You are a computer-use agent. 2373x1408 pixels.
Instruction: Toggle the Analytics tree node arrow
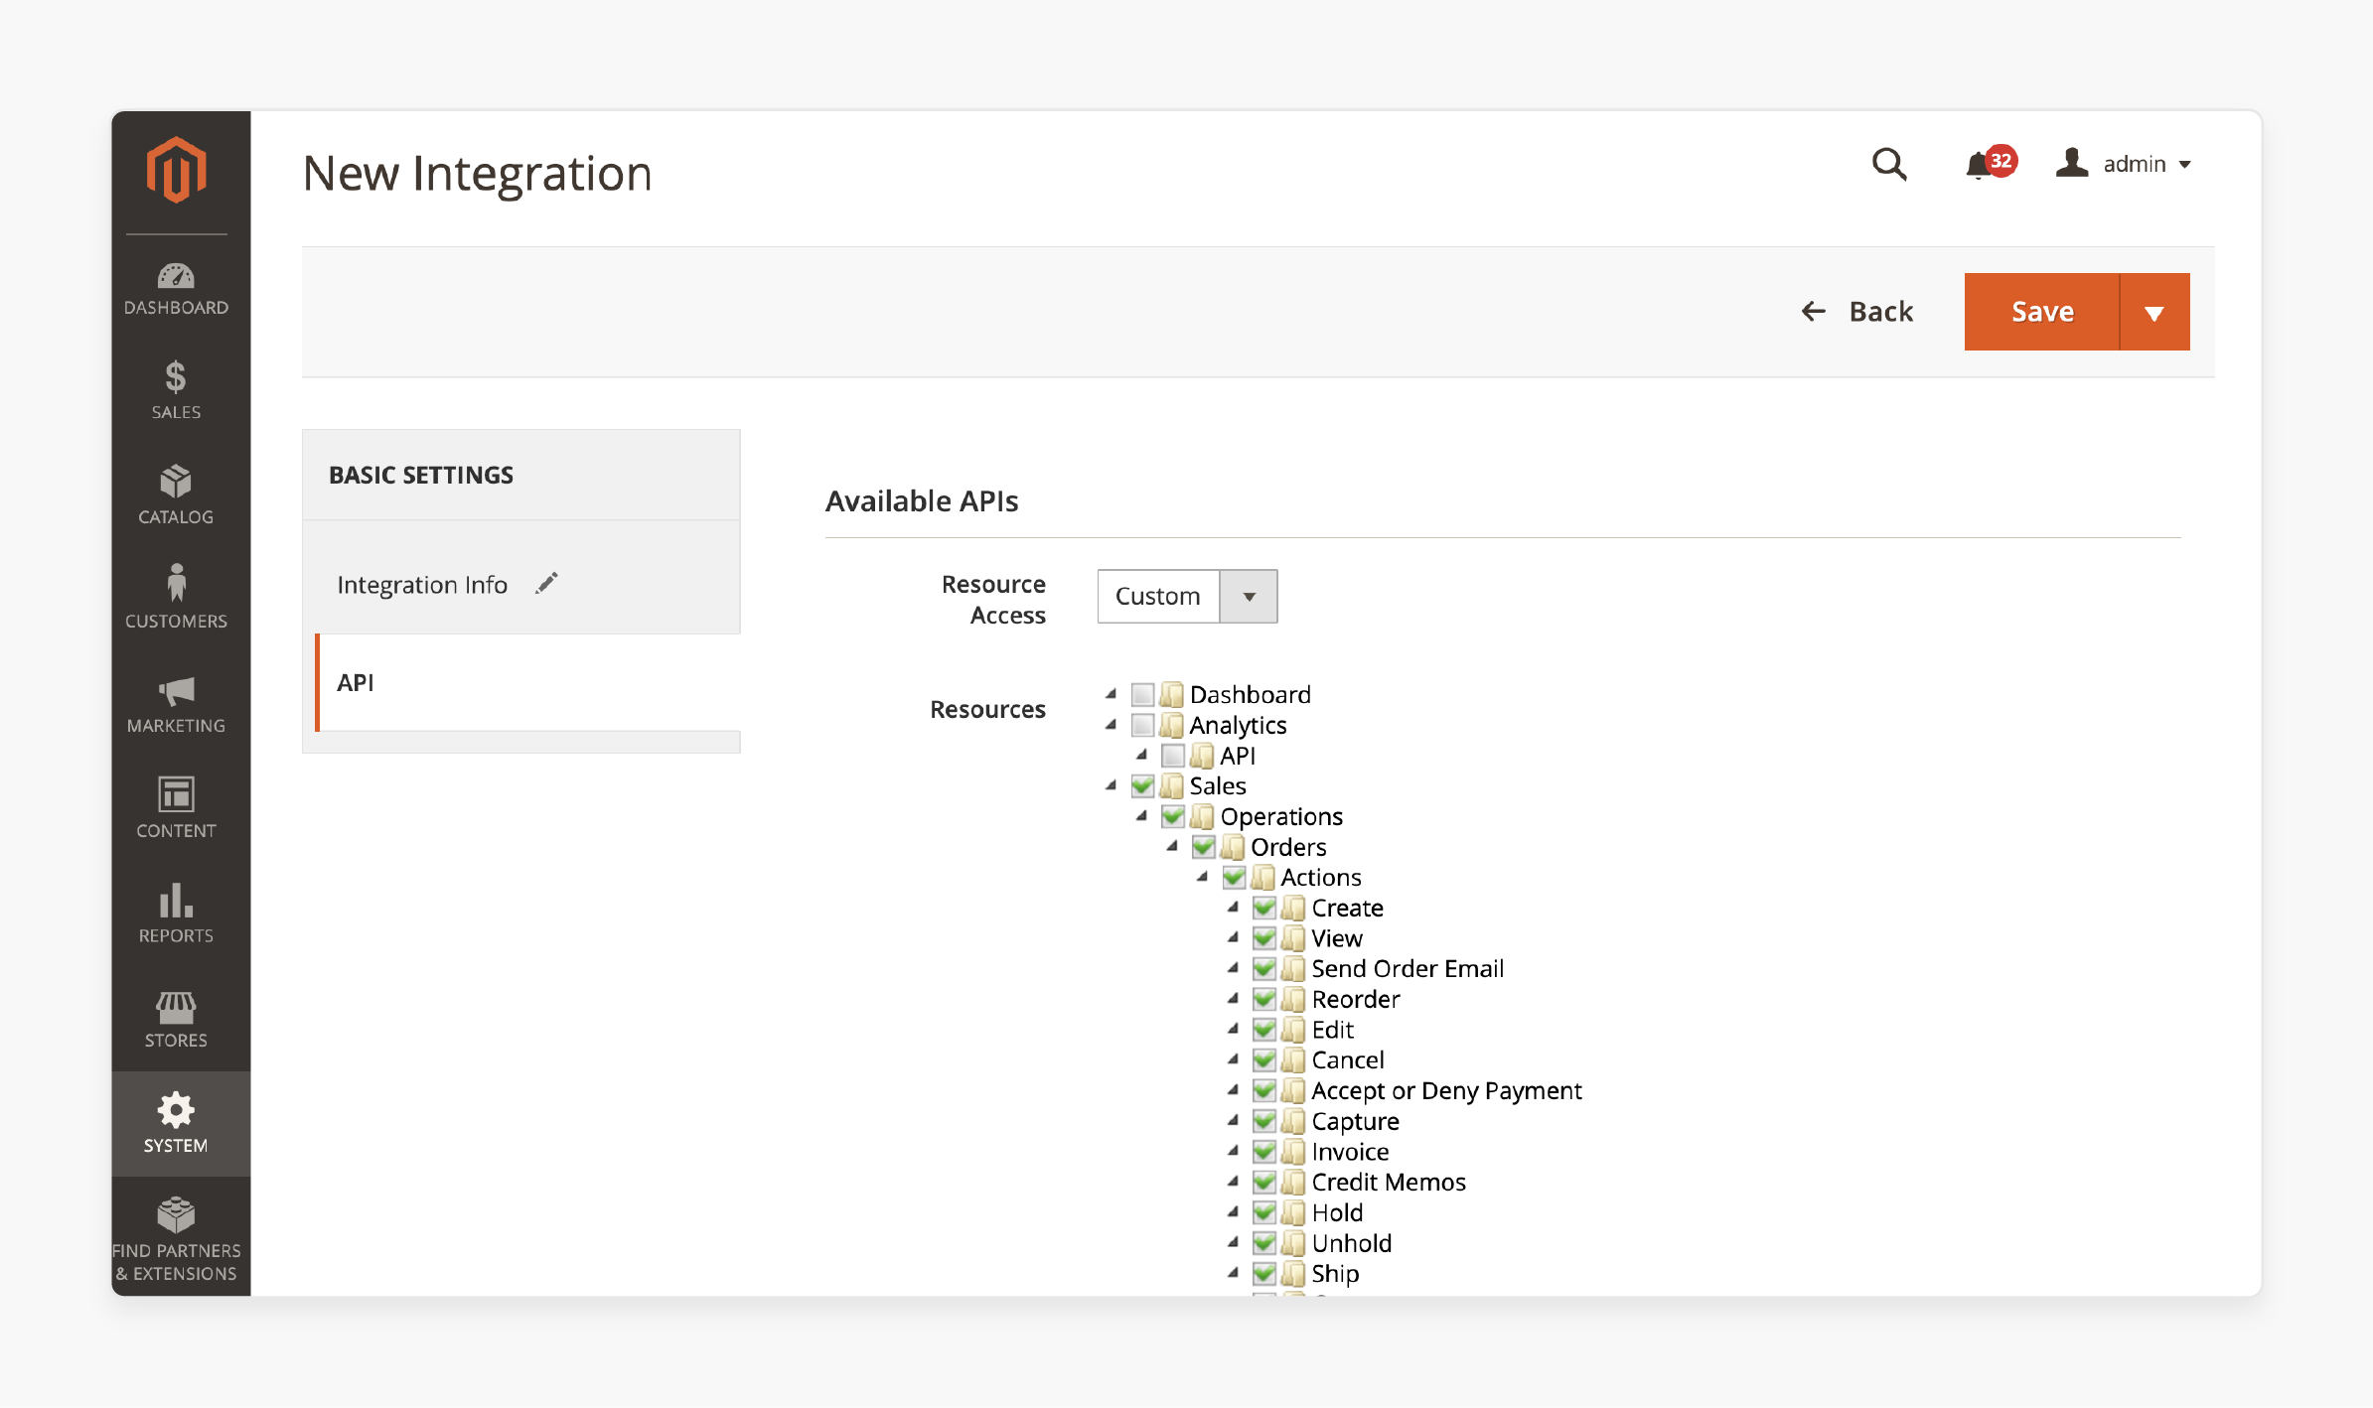tap(1112, 725)
